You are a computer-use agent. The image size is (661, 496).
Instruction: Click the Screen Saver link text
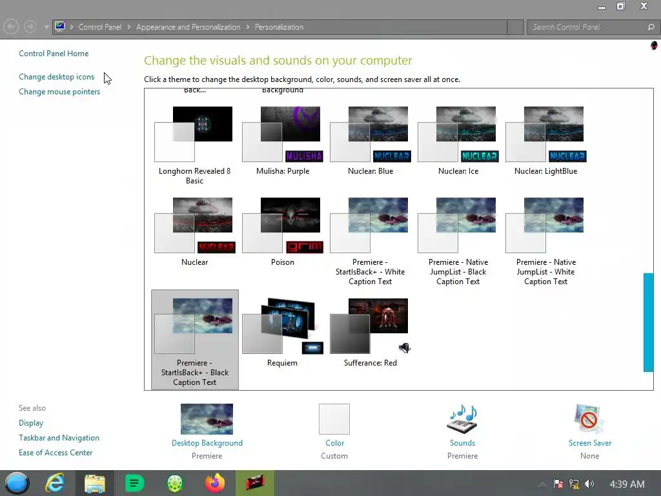590,443
